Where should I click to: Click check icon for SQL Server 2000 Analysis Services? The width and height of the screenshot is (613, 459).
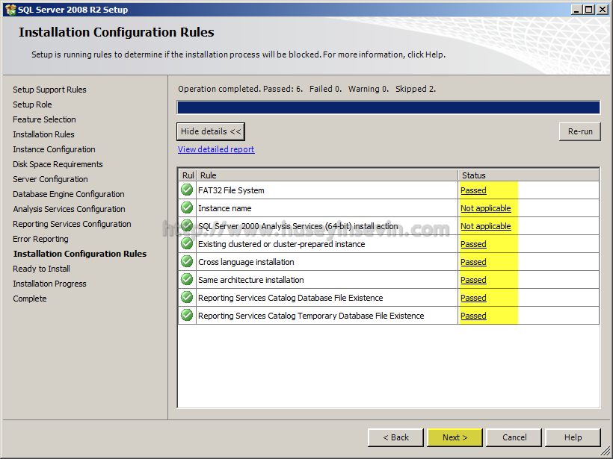pos(187,226)
